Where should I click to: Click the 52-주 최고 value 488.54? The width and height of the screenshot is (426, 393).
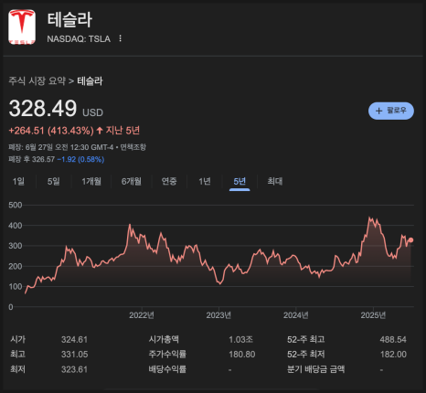(x=393, y=339)
